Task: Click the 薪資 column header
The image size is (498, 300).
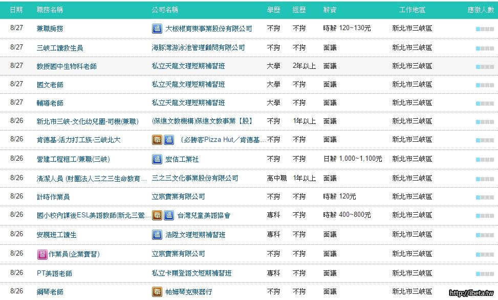Action: pos(330,10)
